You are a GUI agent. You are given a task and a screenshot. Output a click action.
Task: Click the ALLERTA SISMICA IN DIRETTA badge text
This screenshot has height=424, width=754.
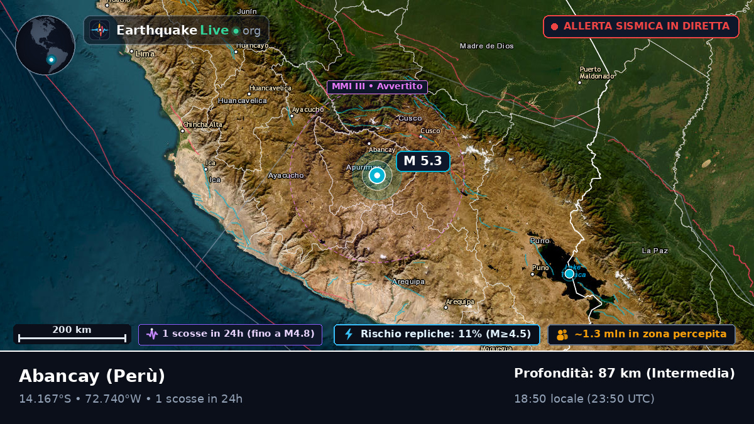click(x=647, y=26)
